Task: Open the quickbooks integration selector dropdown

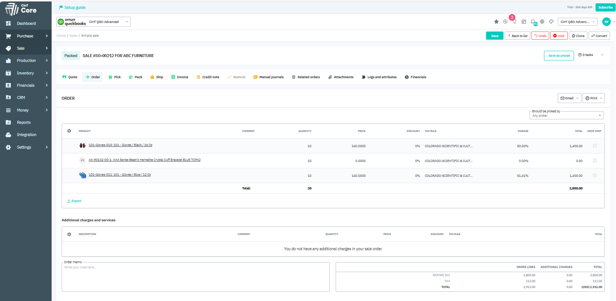Action: [x=94, y=22]
